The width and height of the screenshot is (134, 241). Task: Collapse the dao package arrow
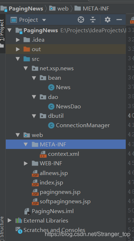tap(34, 97)
